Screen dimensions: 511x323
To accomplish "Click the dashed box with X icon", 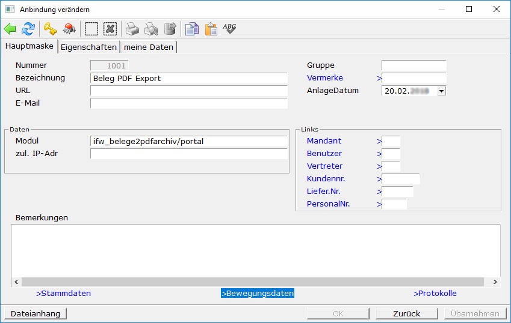I will [x=110, y=29].
